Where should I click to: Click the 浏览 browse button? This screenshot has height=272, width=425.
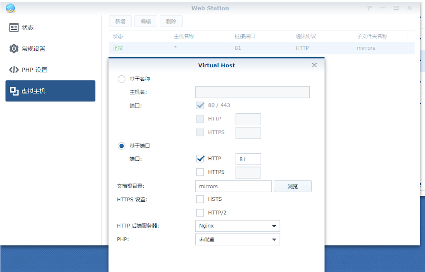pos(293,186)
